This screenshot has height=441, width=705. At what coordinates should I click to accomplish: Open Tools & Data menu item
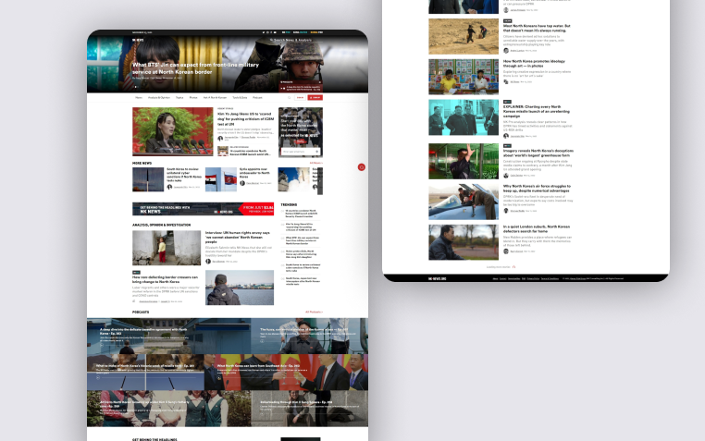[240, 97]
